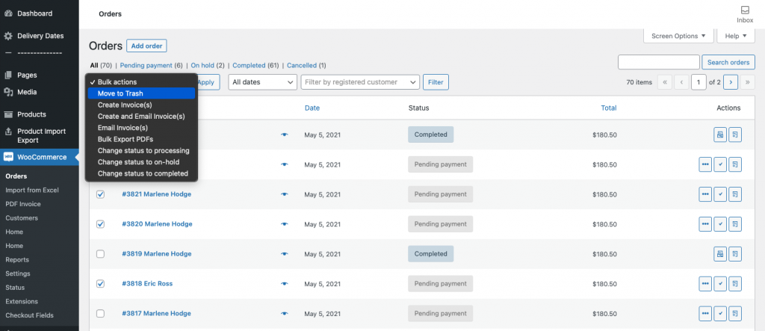Preview order #3818 Eric Ross with eye icon
Screen dimensions: 765x331
285,284
